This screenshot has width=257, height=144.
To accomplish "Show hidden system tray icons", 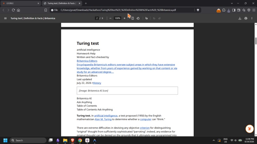I will [214, 140].
